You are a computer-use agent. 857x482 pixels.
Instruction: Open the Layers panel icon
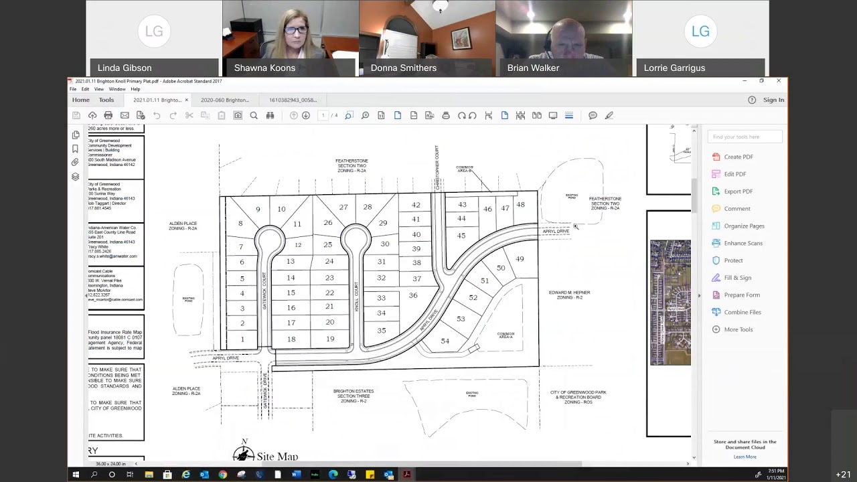point(76,177)
